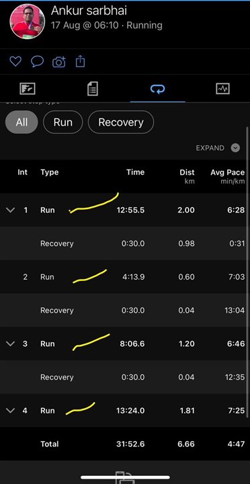Open the stats details list tab
The height and width of the screenshot is (484, 250).
[93, 89]
